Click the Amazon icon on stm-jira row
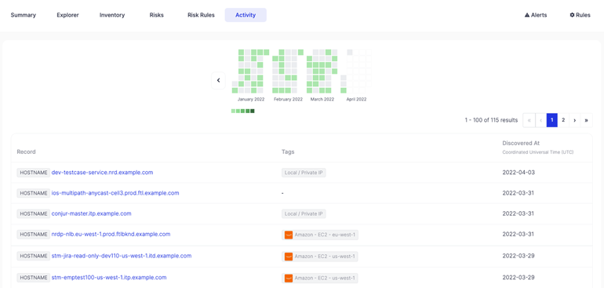Image resolution: width=604 pixels, height=288 pixels. point(289,257)
